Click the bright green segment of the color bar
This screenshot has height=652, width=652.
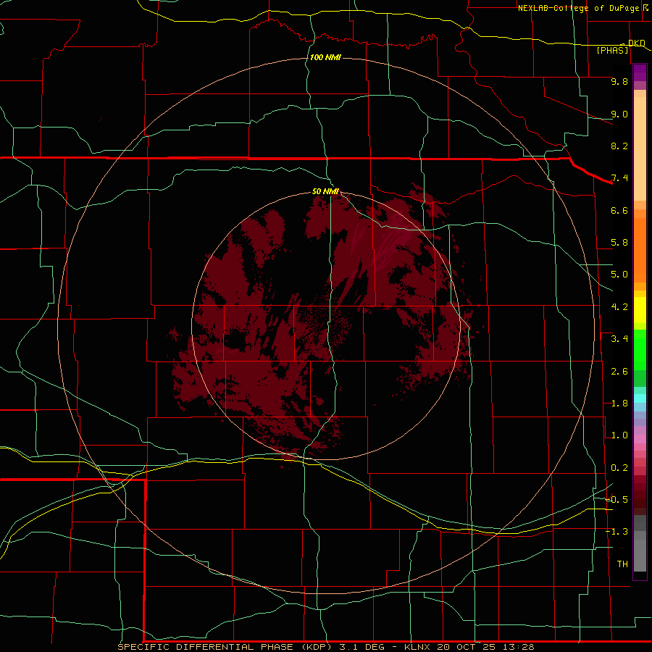click(640, 349)
